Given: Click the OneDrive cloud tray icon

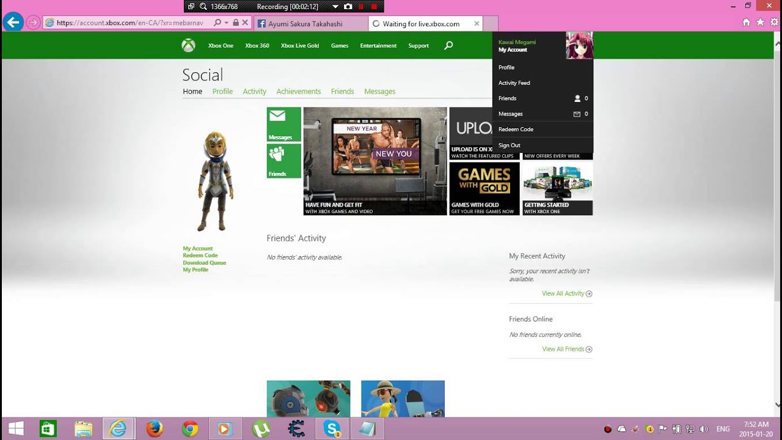Looking at the screenshot, I should tap(622, 429).
